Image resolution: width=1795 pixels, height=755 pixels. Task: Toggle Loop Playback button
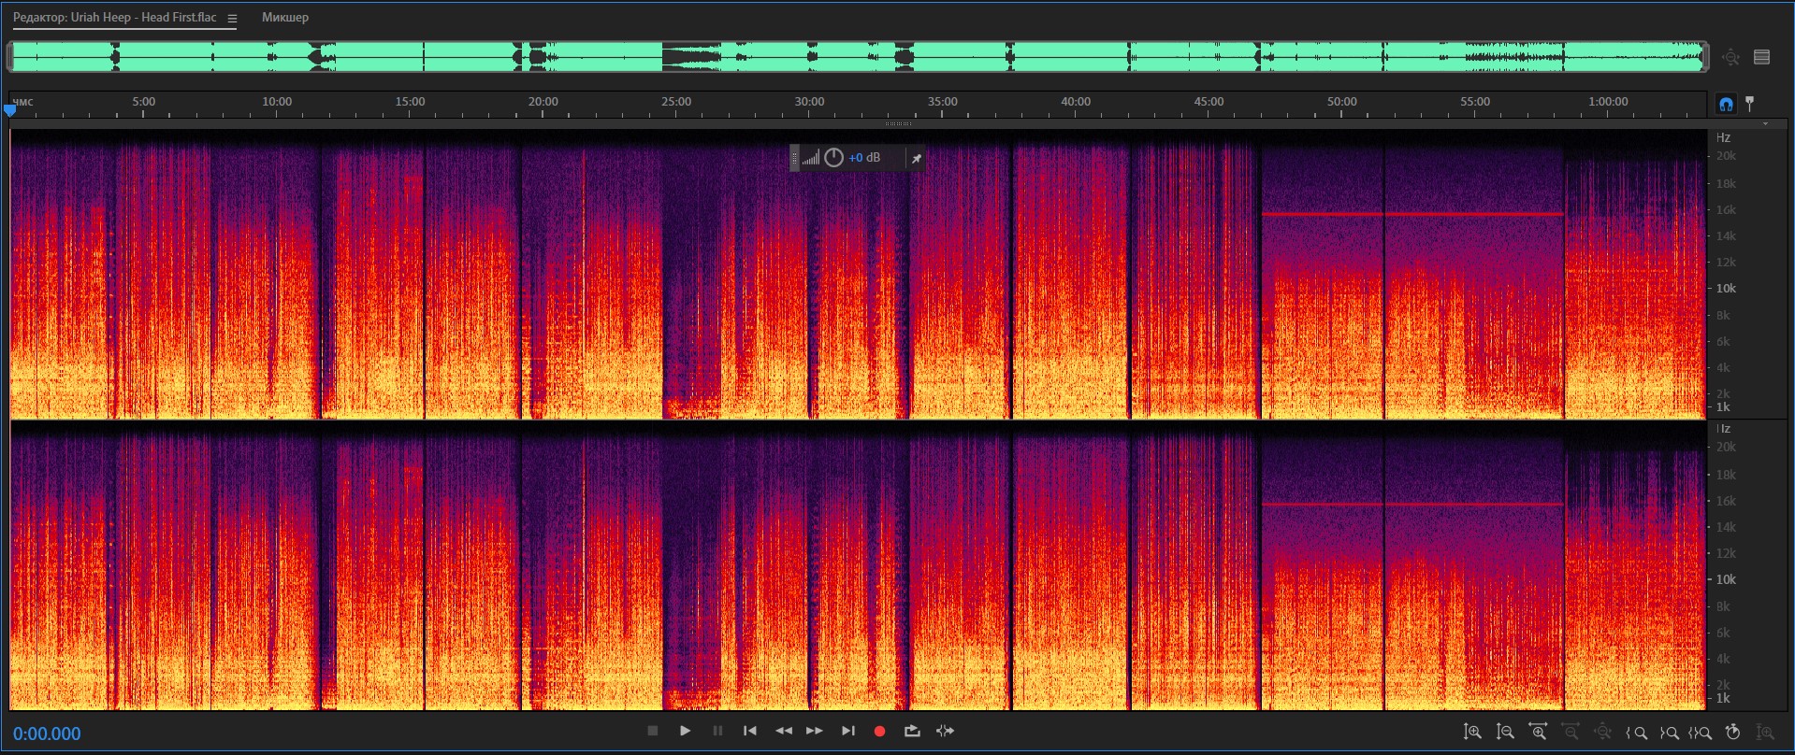[x=912, y=731]
